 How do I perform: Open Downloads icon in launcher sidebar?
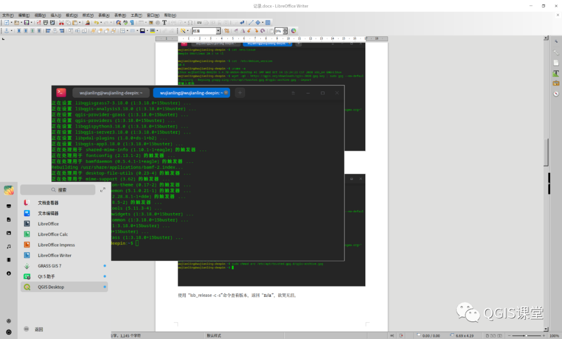click(9, 273)
